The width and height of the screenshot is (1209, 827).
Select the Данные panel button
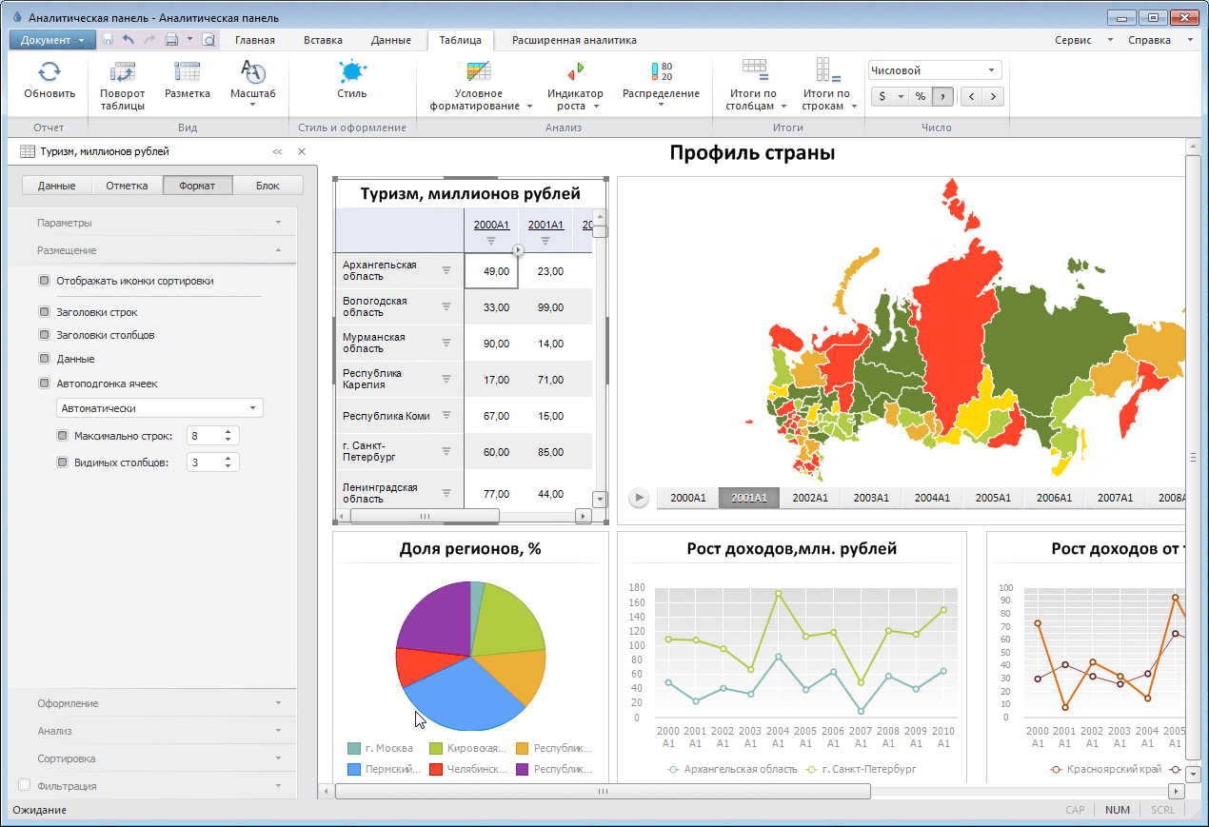point(57,186)
